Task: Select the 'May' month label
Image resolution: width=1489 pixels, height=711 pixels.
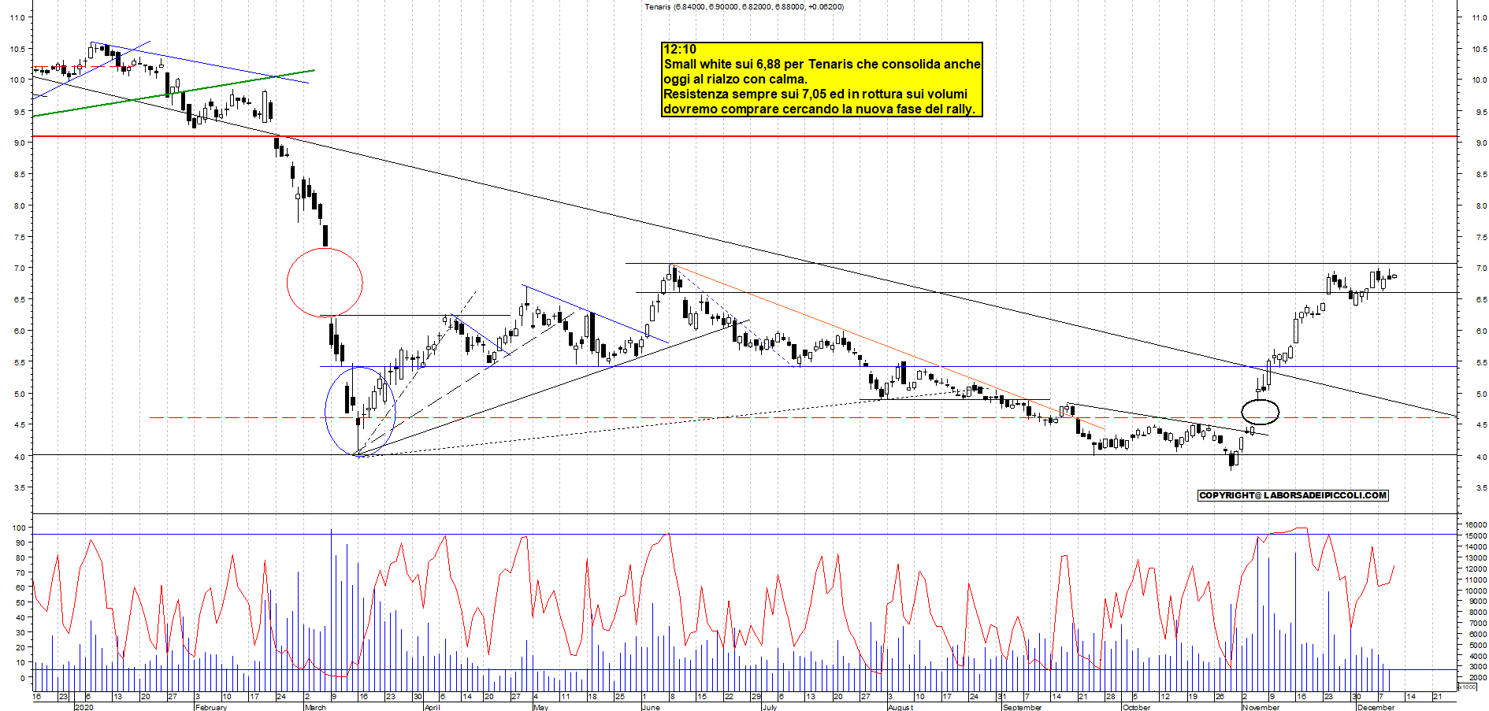Action: tap(540, 707)
